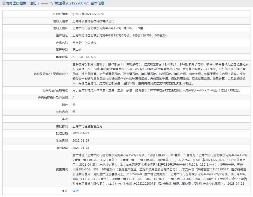Open the 详情 link in the 注 row
The width and height of the screenshot is (253, 197).
tap(75, 191)
